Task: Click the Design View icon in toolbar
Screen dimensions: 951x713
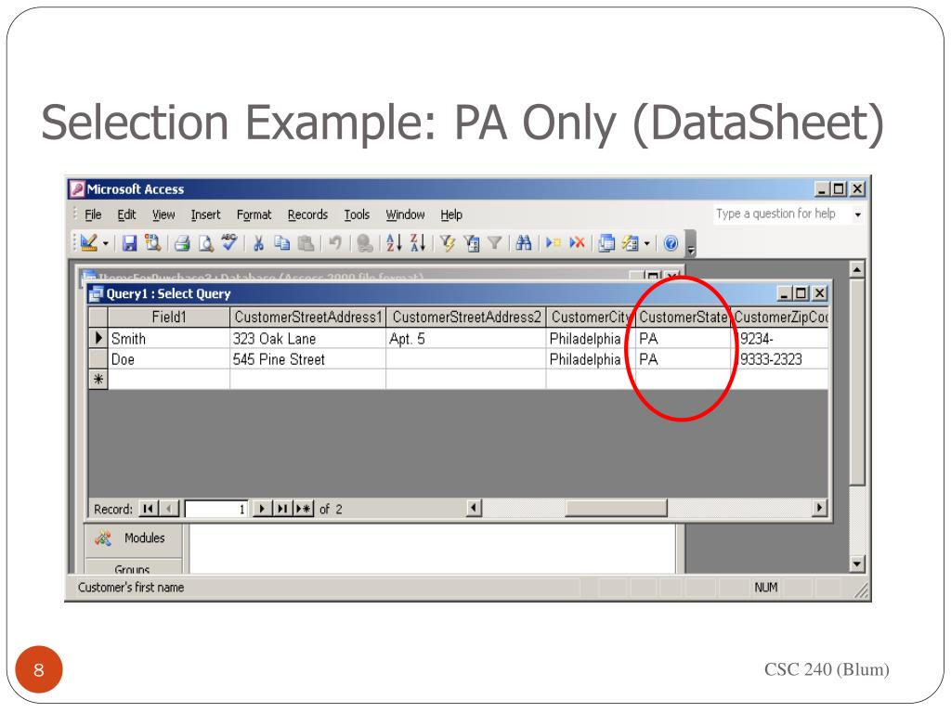Action: pyautogui.click(x=88, y=243)
